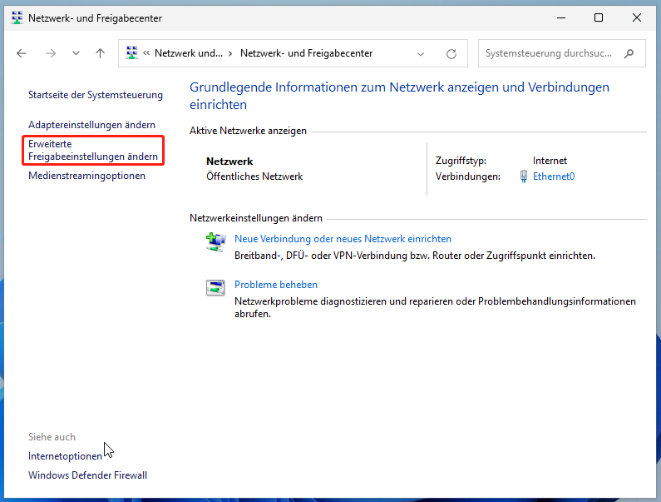661x502 pixels.
Task: Refresh the Netzwerk- und Freigabecenter view
Action: (x=451, y=53)
